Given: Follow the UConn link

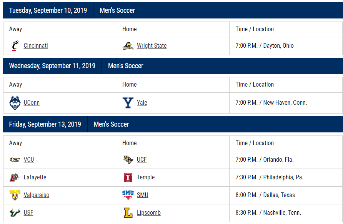Looking at the screenshot, I should coord(32,103).
